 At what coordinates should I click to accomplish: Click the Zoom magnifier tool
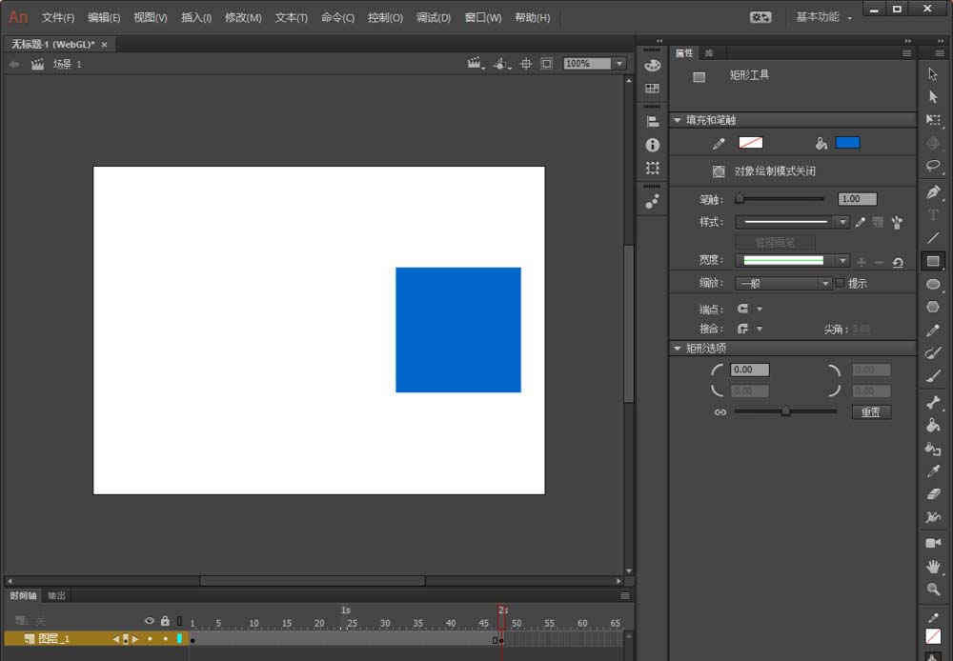click(933, 590)
